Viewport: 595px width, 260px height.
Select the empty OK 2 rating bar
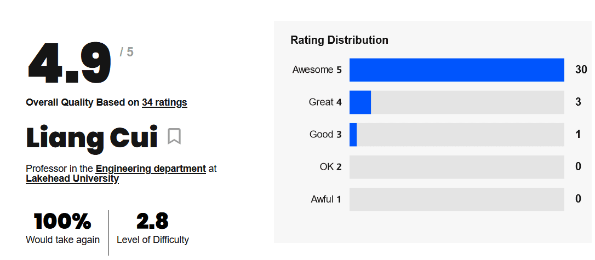click(x=456, y=167)
